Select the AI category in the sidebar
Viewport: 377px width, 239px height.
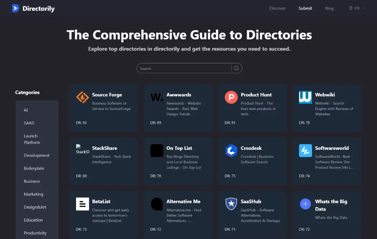pyautogui.click(x=25, y=110)
